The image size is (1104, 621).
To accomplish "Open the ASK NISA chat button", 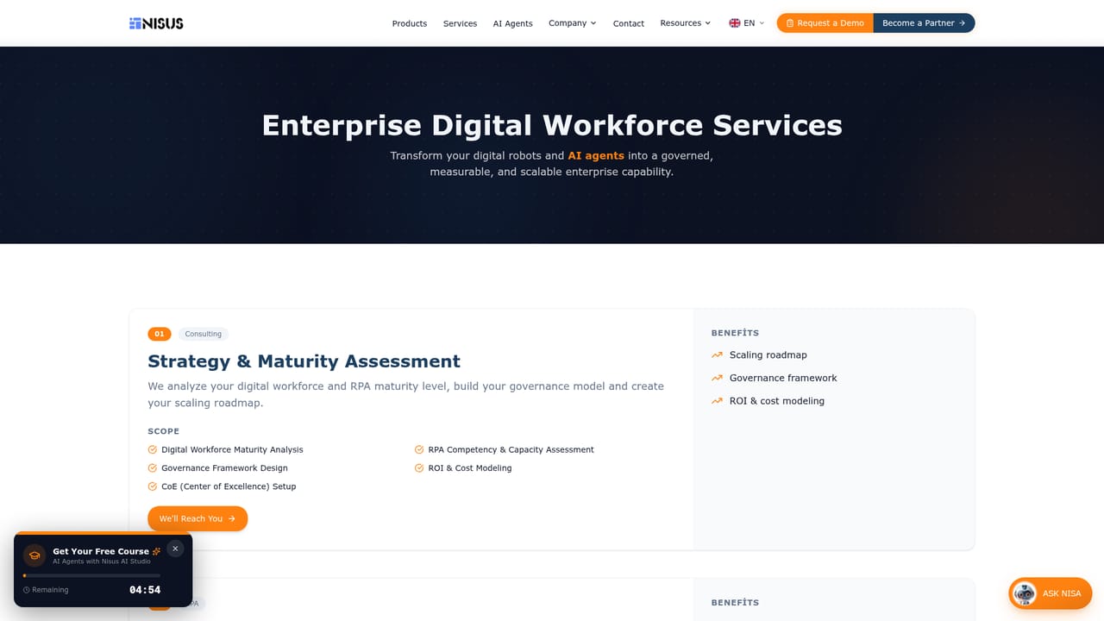I will pyautogui.click(x=1051, y=593).
